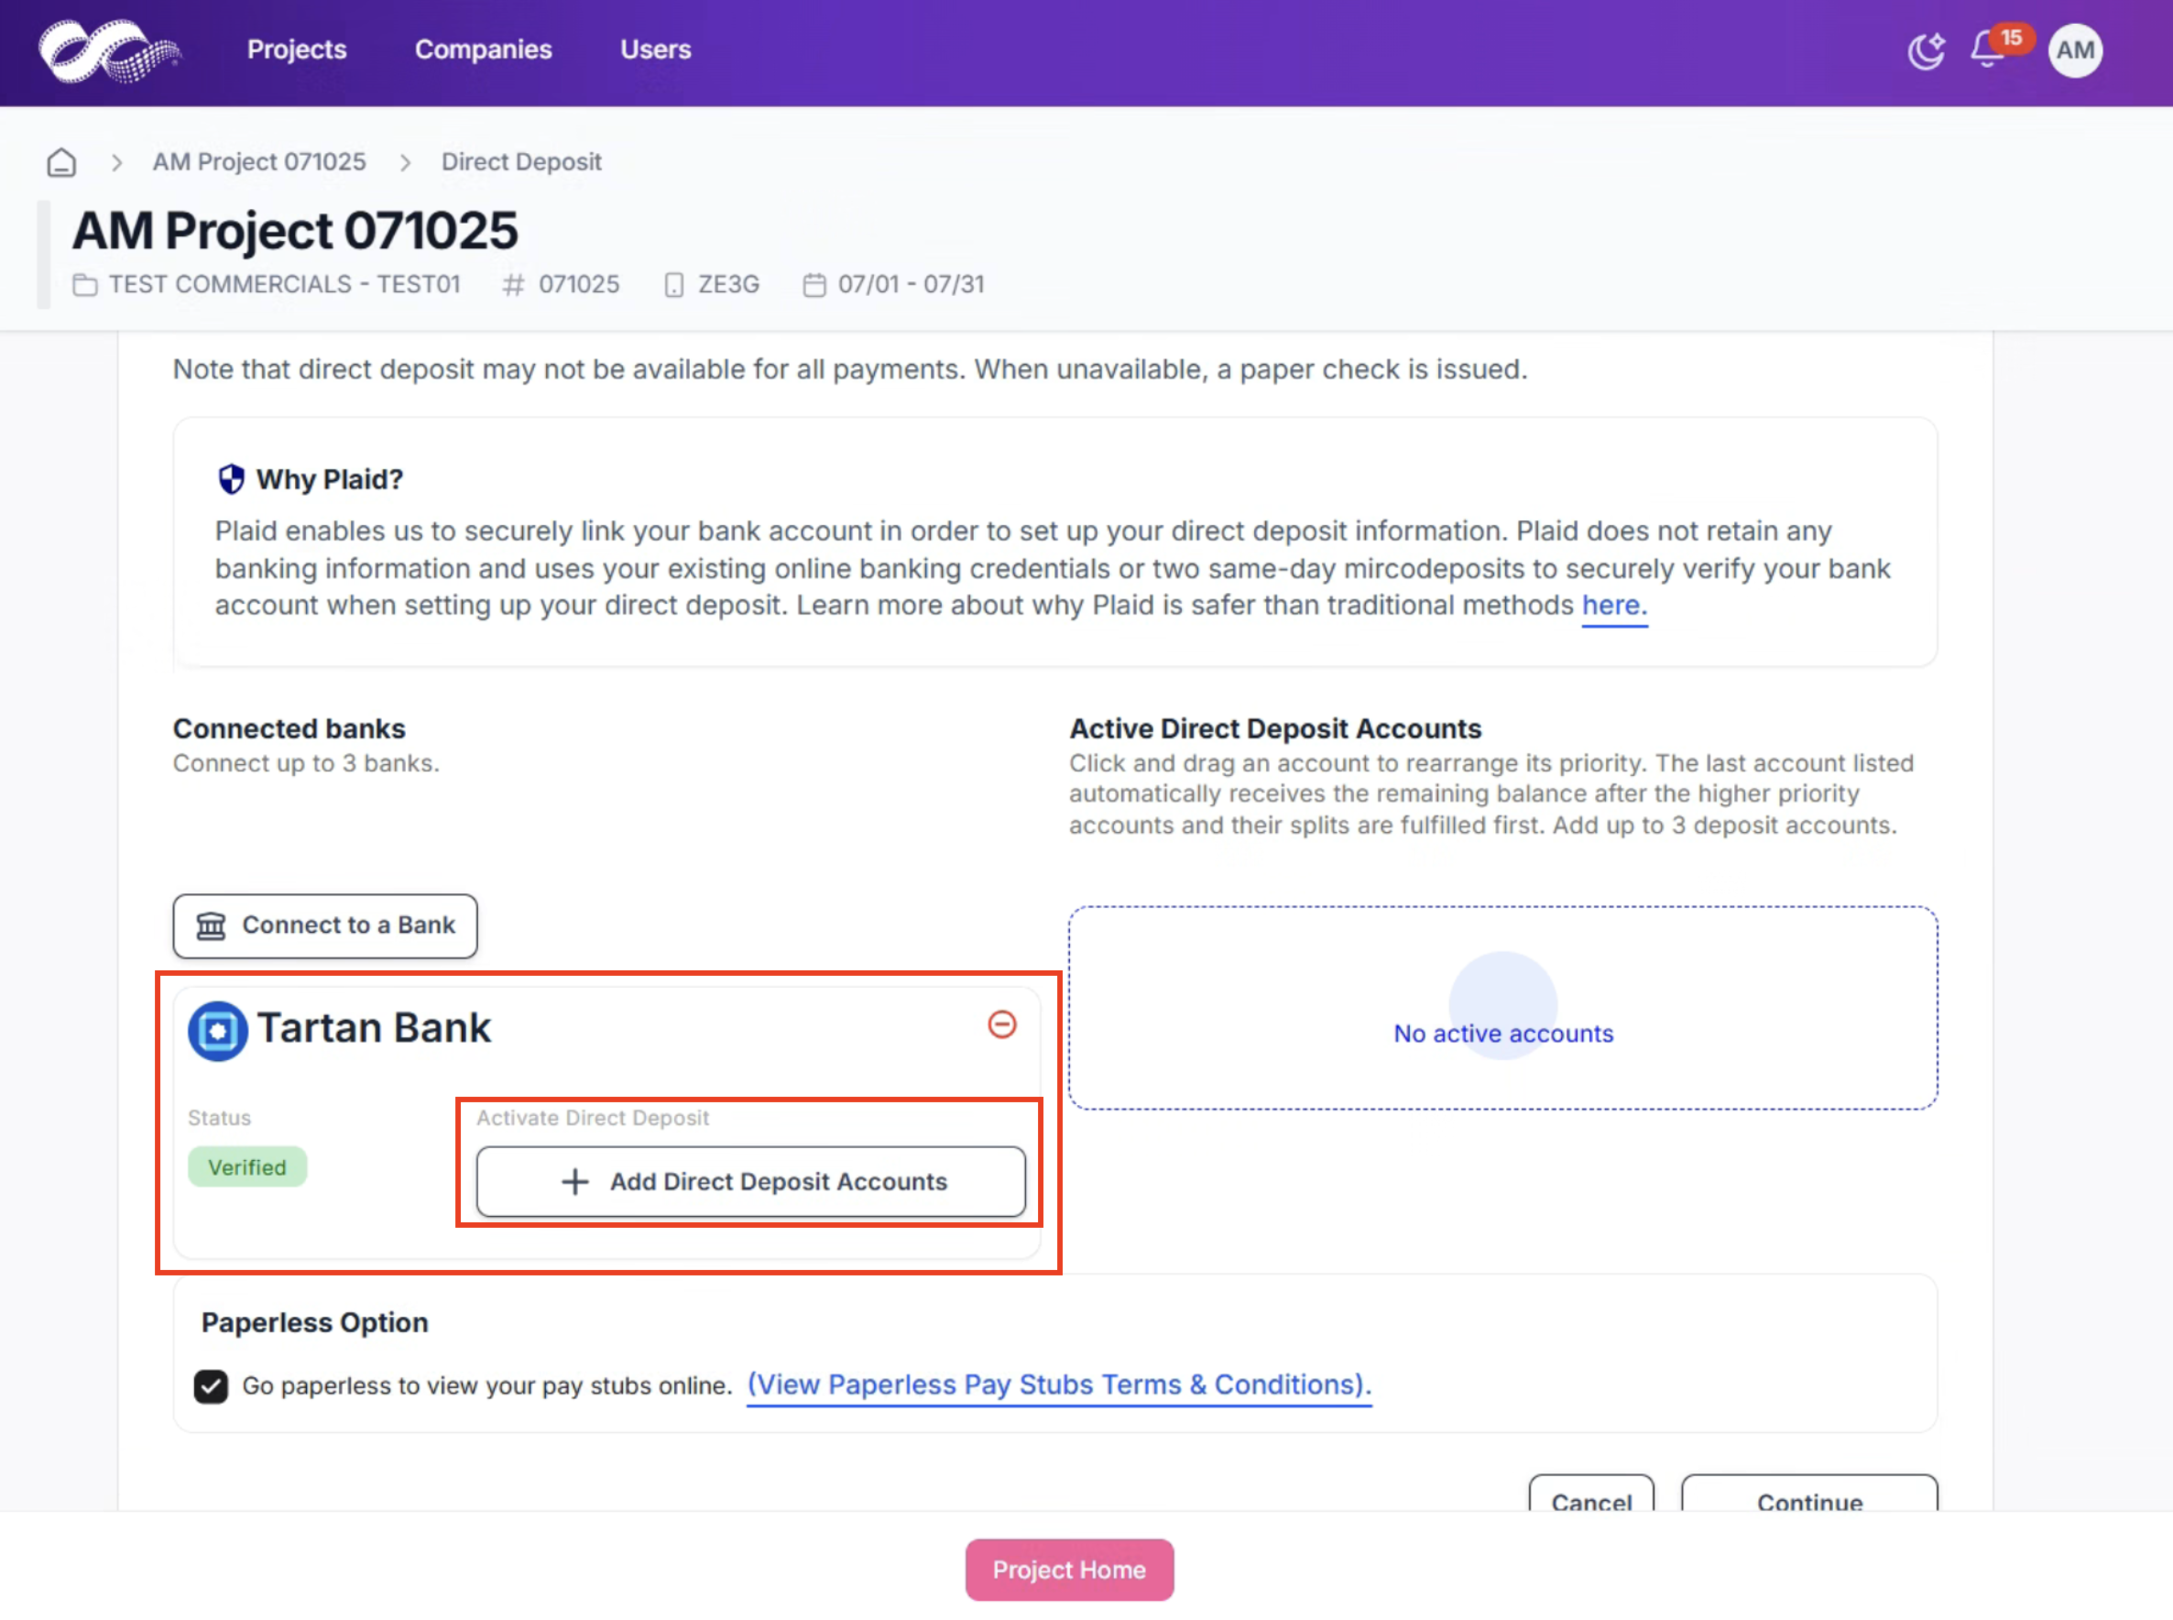Open notifications bell with 15 badge
Image resolution: width=2173 pixels, height=1620 pixels.
click(1990, 49)
